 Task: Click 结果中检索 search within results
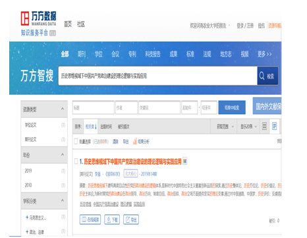tap(232, 107)
